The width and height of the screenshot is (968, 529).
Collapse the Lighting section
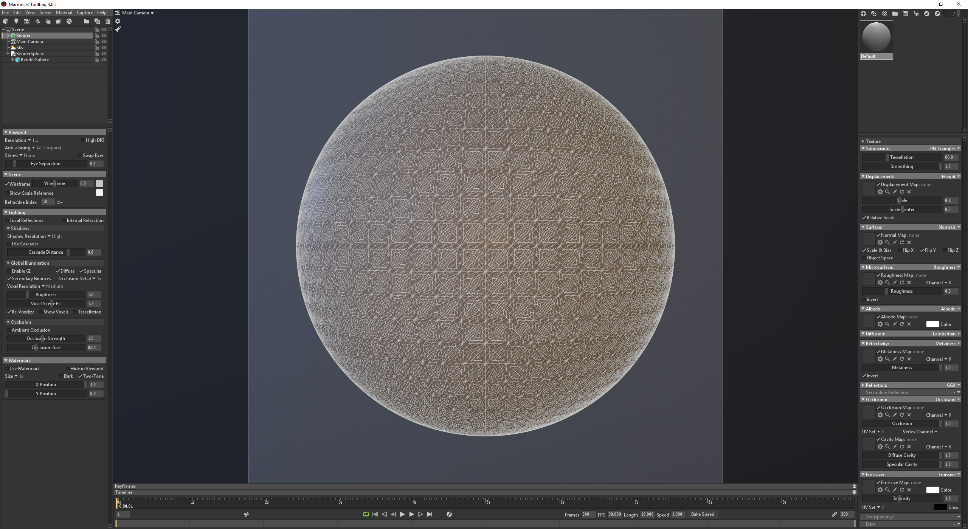tap(6, 213)
